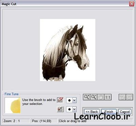Screen dimensions: 136x126
Task: Click the Zoom In magnifier icon
Action: 87,97
